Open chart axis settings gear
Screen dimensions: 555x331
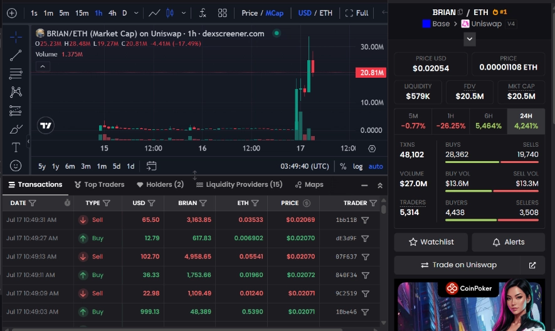point(372,149)
